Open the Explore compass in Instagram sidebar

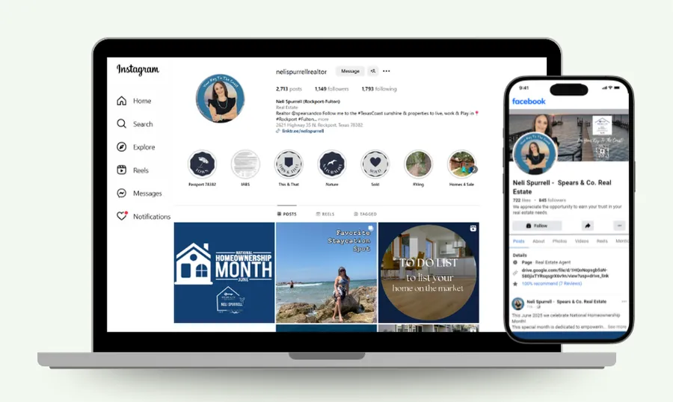coord(121,147)
